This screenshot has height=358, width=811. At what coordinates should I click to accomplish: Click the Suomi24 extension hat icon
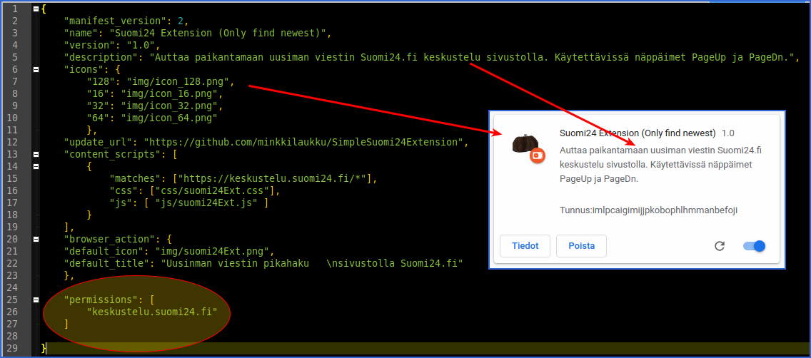point(525,143)
